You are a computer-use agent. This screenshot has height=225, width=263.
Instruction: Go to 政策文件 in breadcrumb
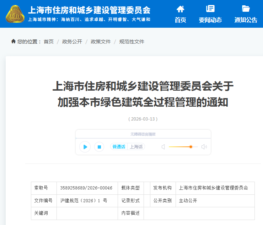coord(101,42)
